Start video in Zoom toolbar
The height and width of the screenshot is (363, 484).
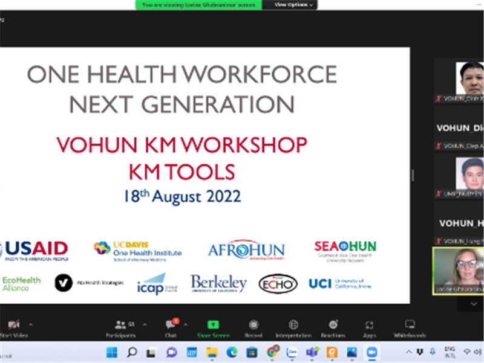click(x=12, y=327)
